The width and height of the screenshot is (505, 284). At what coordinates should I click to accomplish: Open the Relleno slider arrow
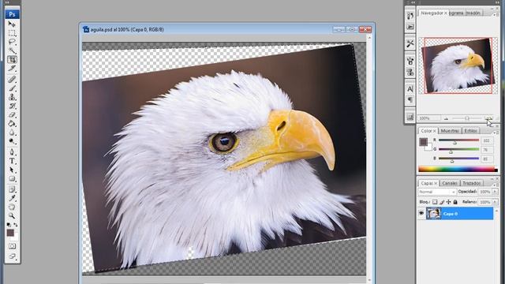(495, 202)
